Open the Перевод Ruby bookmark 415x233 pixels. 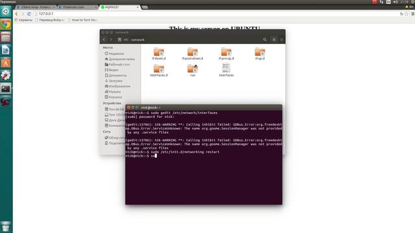coord(49,20)
